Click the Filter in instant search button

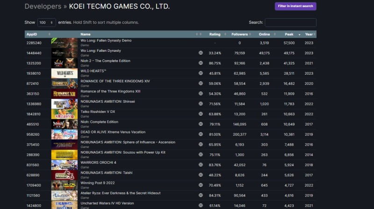coord(295,6)
